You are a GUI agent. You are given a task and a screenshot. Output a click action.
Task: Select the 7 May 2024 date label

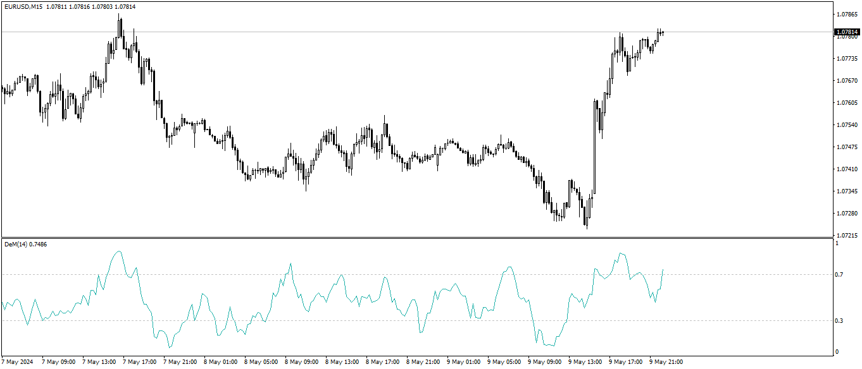pyautogui.click(x=17, y=362)
